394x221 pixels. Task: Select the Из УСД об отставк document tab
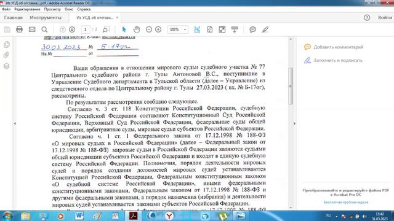point(94,18)
